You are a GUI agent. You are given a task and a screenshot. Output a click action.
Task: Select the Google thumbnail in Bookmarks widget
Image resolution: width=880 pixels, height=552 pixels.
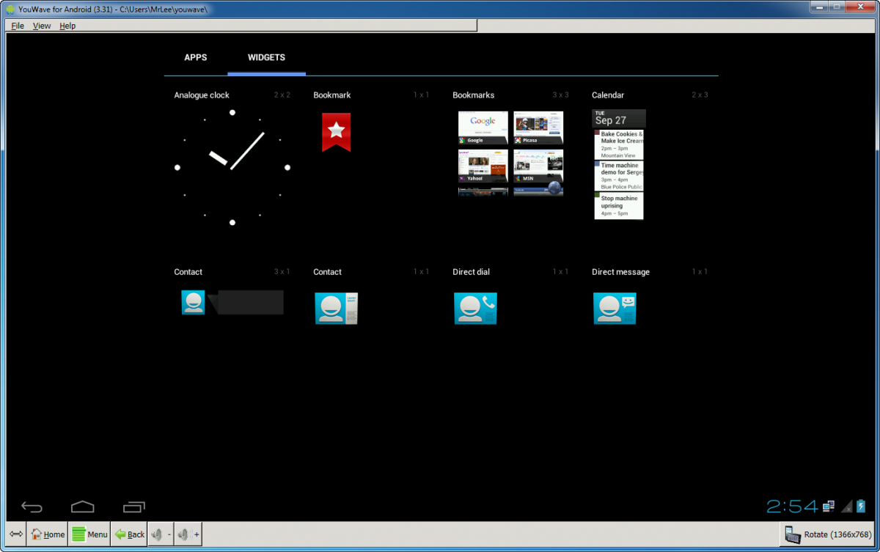click(x=483, y=128)
